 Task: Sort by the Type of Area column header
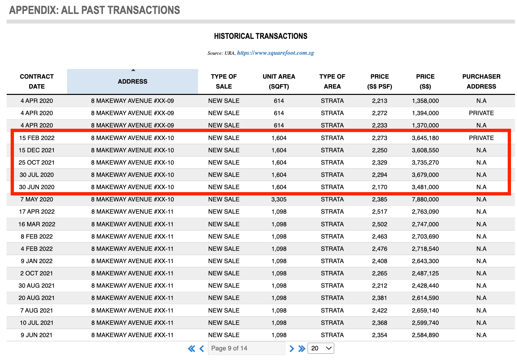click(x=332, y=82)
